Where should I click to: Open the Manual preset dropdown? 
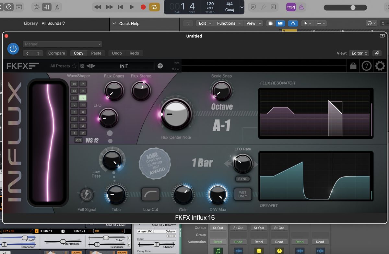(x=62, y=44)
